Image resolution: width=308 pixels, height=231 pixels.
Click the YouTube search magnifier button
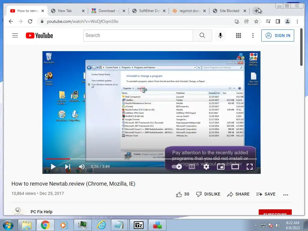[202, 35]
